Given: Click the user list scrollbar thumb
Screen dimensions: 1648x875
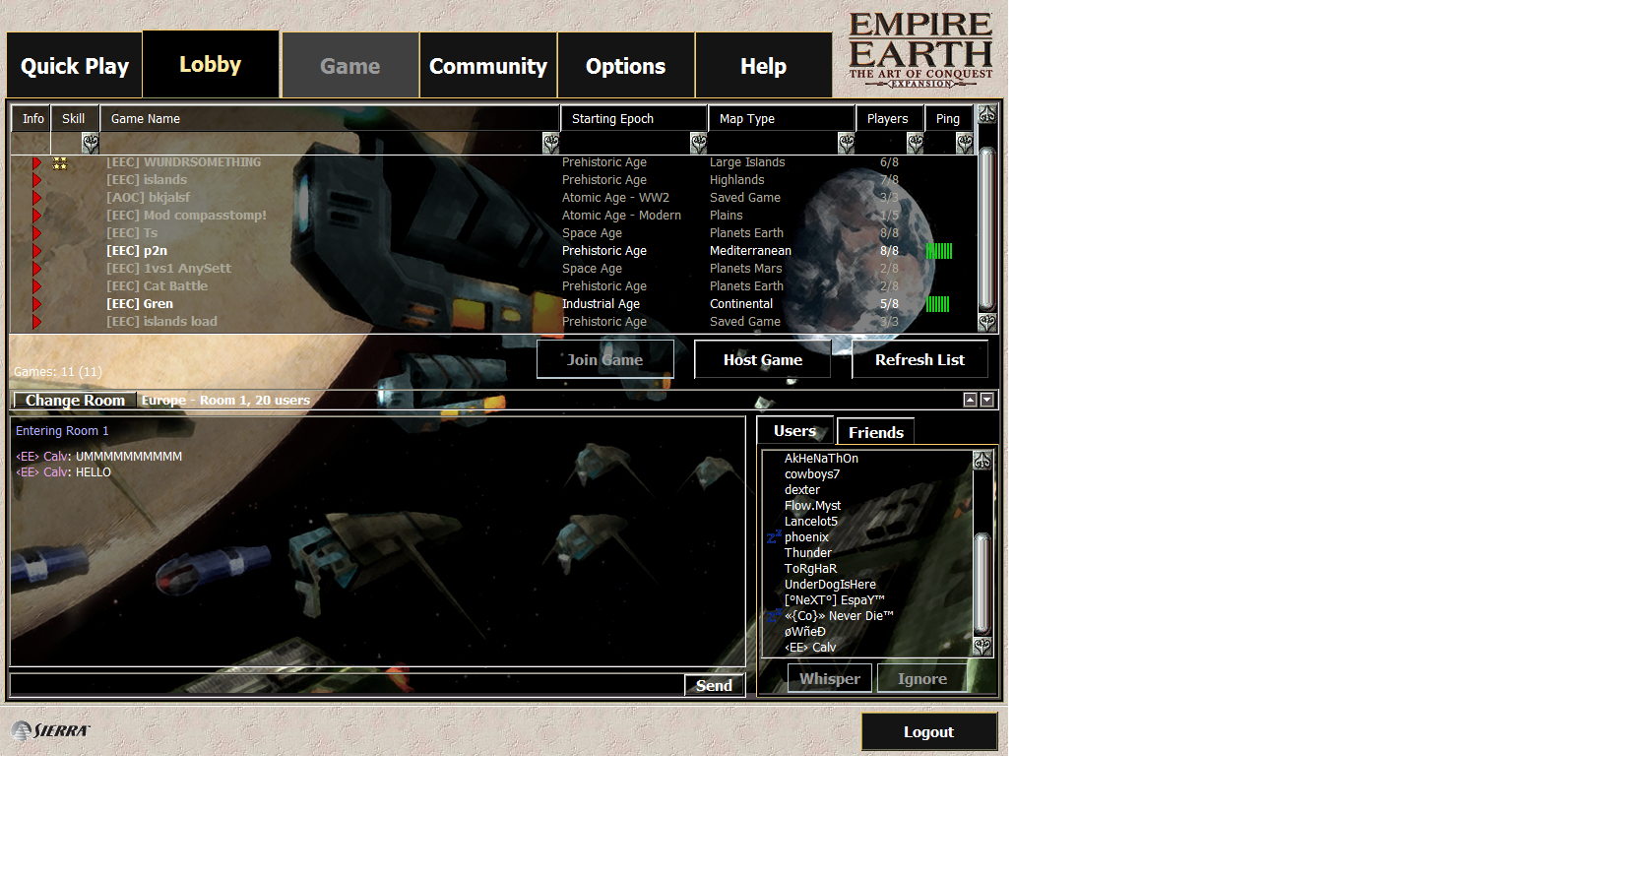Looking at the screenshot, I should [x=982, y=583].
